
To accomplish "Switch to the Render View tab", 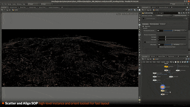I will point(23,7).
